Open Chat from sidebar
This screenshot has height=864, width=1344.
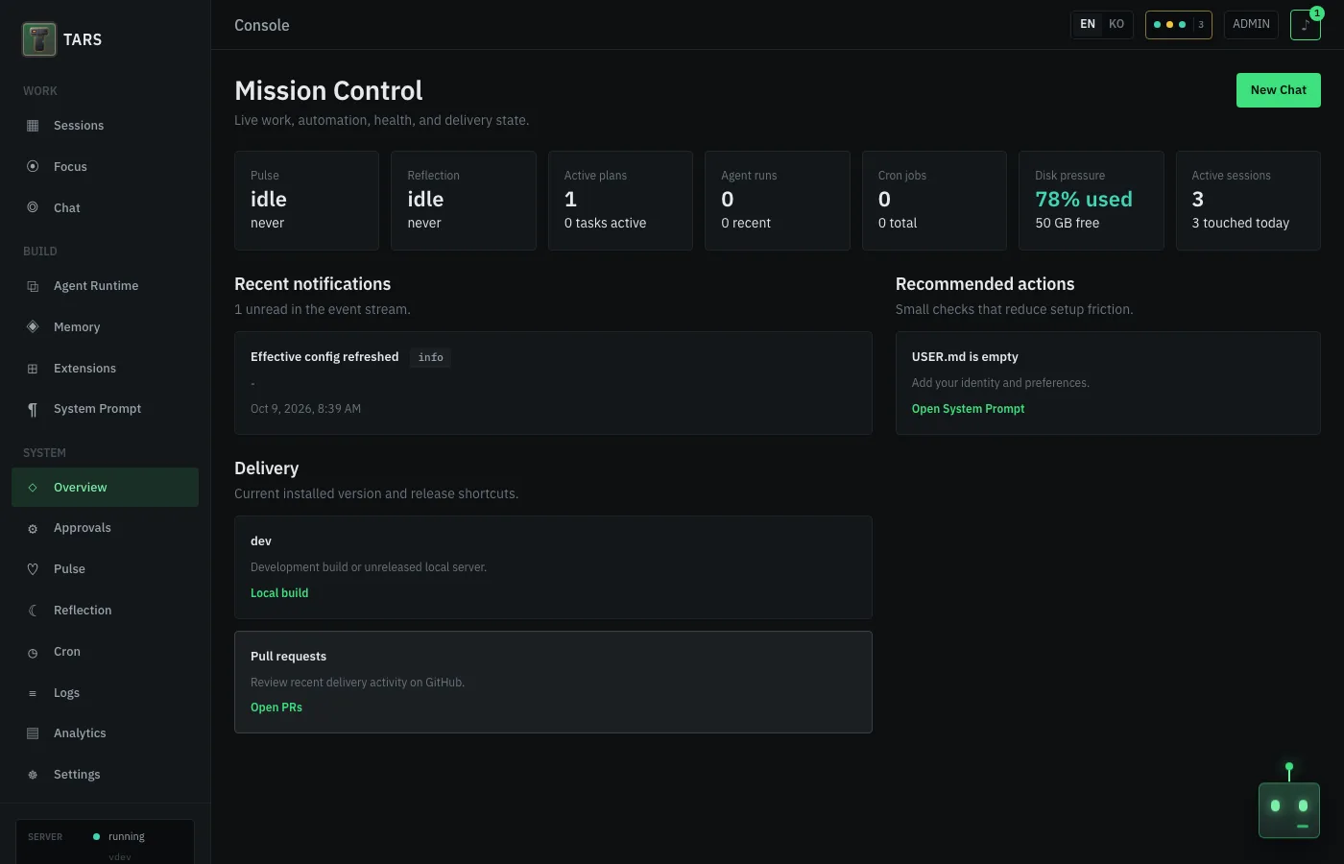[105, 207]
